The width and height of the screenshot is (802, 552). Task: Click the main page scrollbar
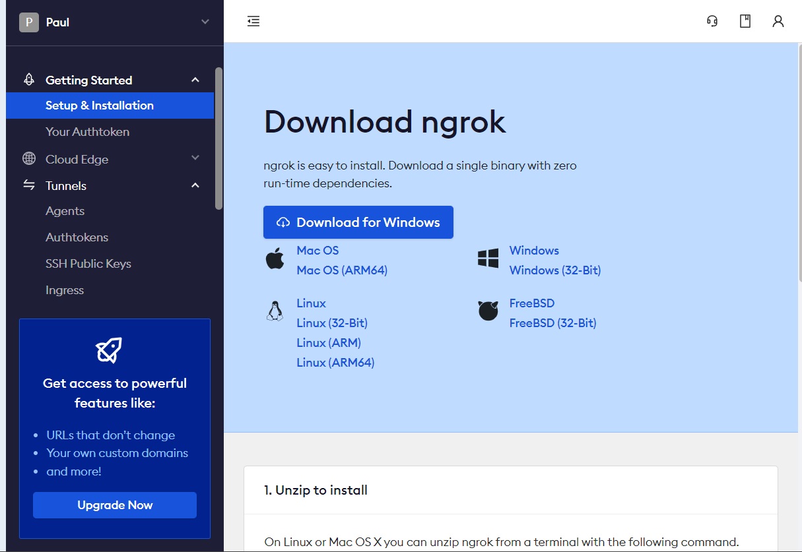pos(800,165)
